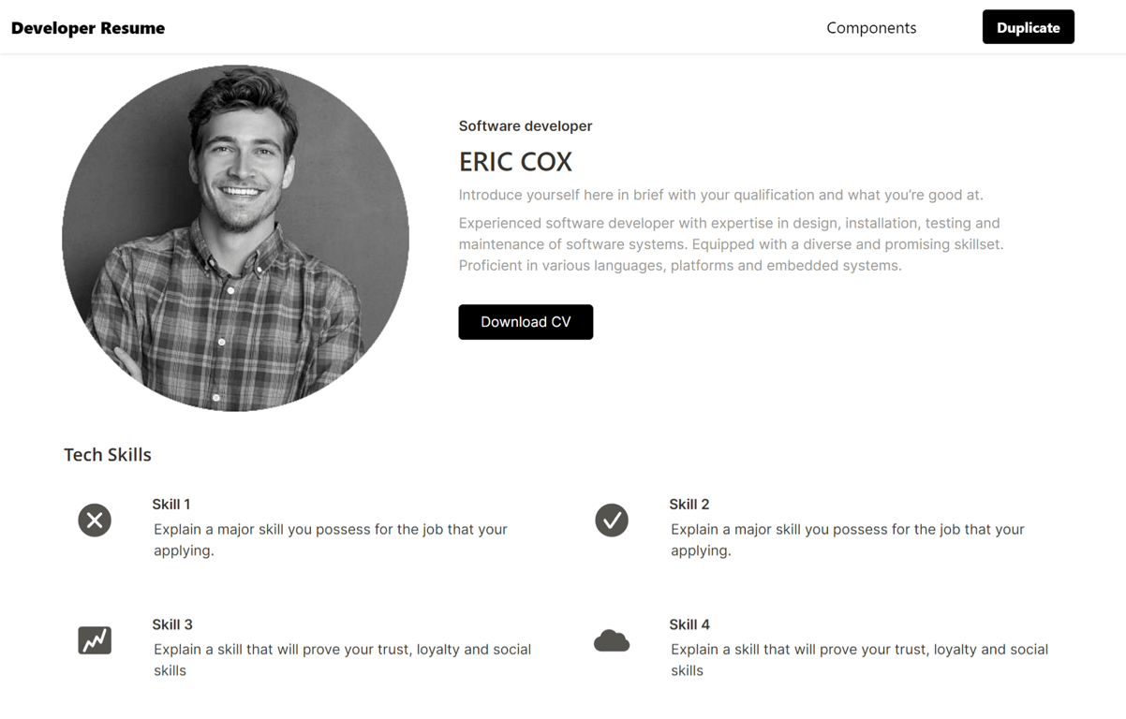This screenshot has height=719, width=1126.
Task: Open the Components menu item
Action: pos(871,28)
